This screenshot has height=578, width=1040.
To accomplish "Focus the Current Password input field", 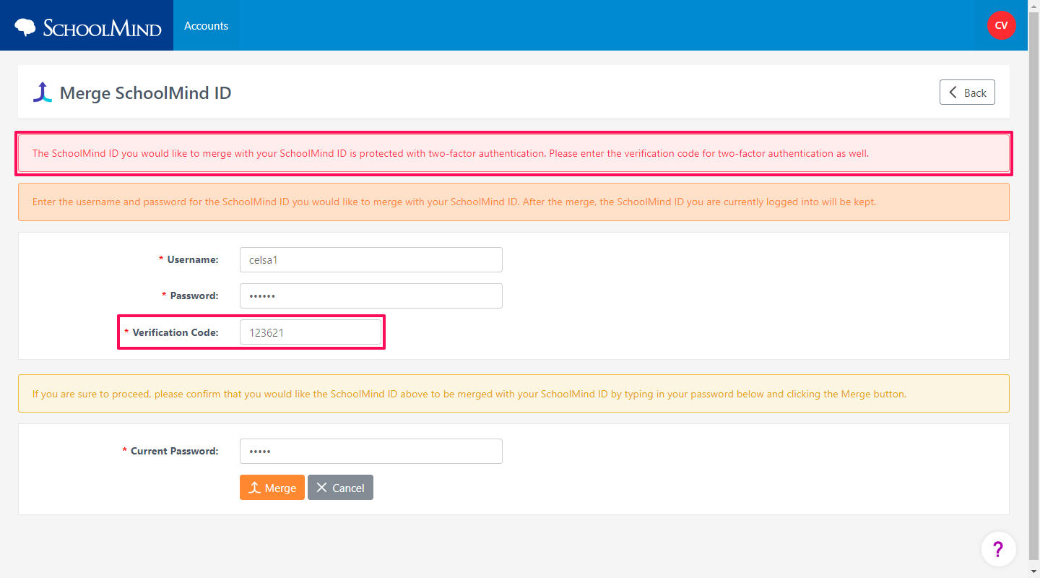I will pyautogui.click(x=370, y=451).
